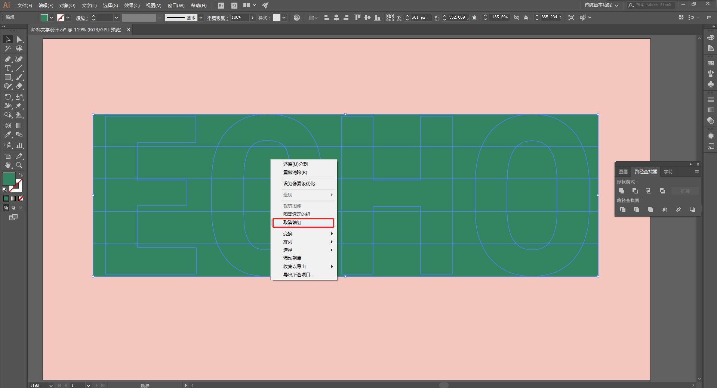Set paint mode to None
The image size is (717, 388).
[21, 199]
